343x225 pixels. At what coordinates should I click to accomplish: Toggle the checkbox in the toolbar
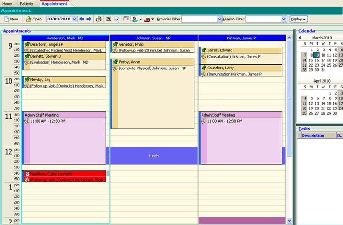tap(117, 19)
